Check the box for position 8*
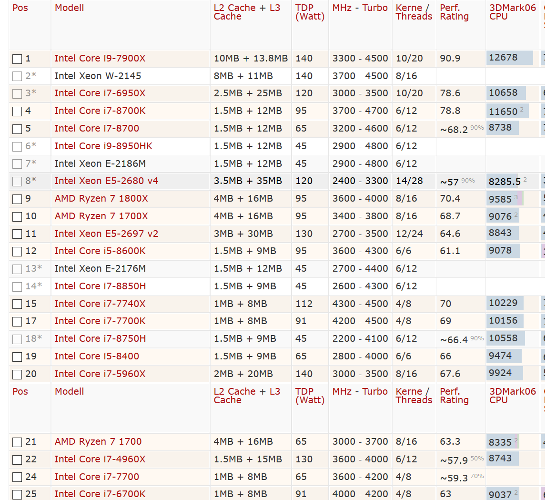The image size is (556, 500). coord(17,182)
